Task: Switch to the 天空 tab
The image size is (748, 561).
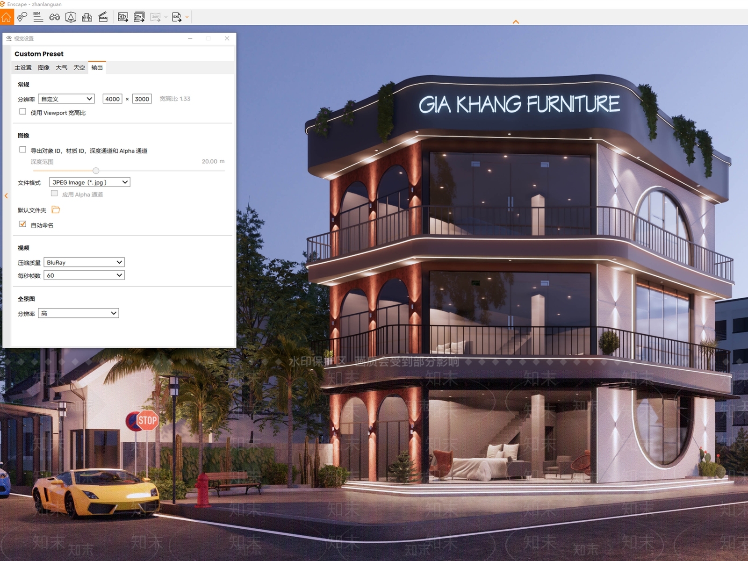Action: (x=79, y=68)
